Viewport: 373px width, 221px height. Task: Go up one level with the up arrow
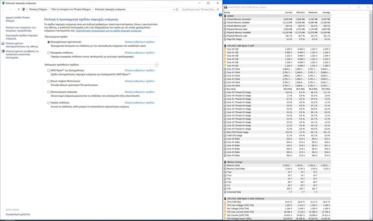(19, 9)
